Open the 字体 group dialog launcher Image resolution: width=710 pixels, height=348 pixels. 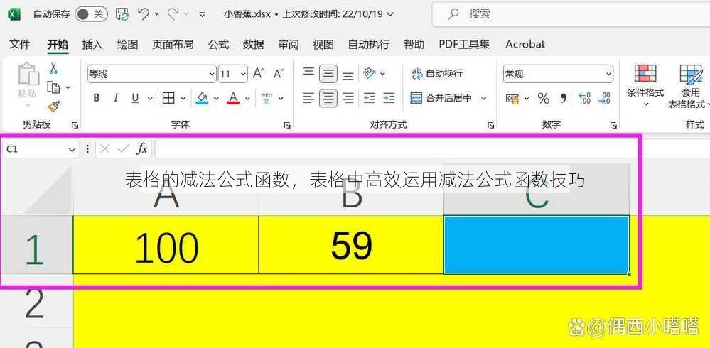[287, 126]
